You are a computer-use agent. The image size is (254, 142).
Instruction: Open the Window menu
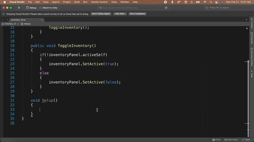coord(125,2)
